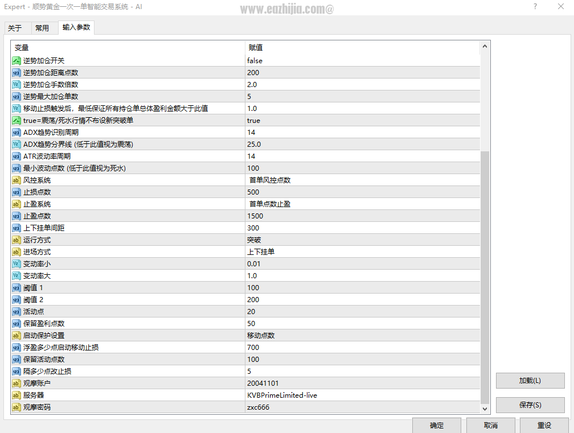Open the 止盈系统 value 首单点数止盈
This screenshot has width=574, height=433.
pos(270,204)
